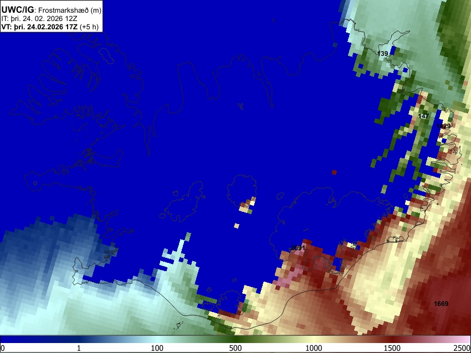Click the 147 value label on the map

(x=423, y=116)
